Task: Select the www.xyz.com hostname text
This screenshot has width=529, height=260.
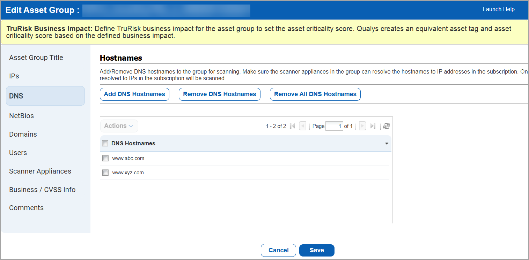Action: pyautogui.click(x=128, y=173)
